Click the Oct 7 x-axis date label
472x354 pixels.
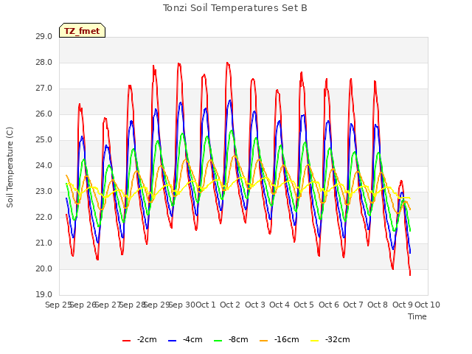[353, 305]
